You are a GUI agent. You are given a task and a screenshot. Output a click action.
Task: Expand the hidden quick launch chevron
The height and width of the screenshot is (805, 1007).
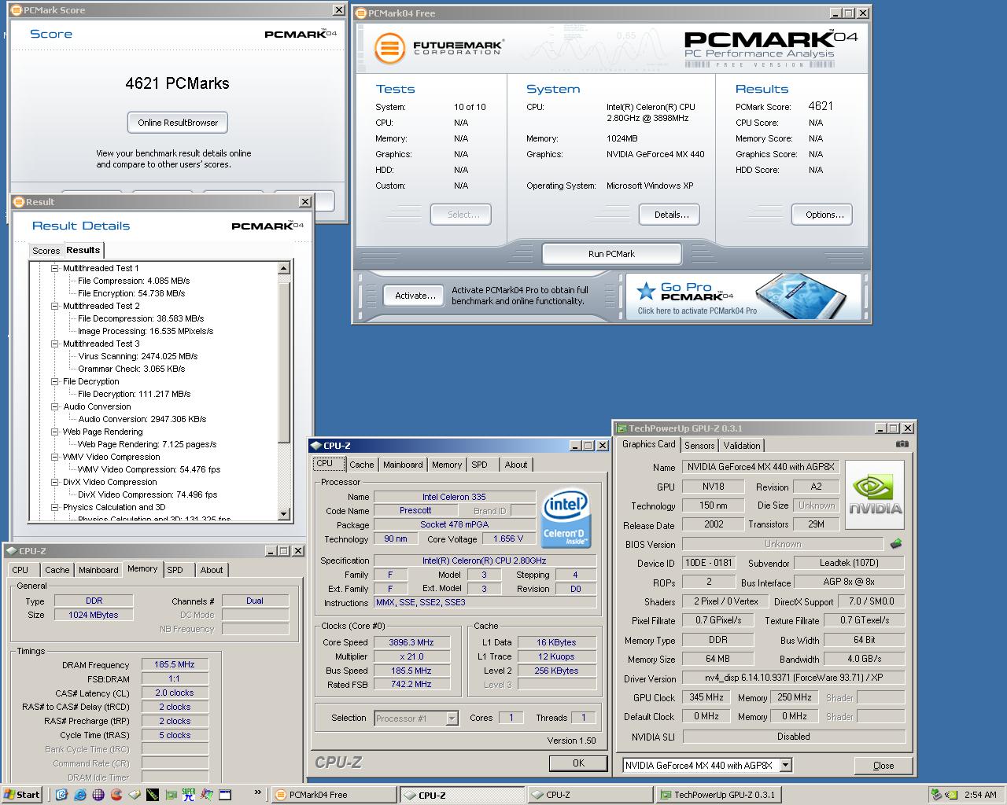click(x=257, y=792)
